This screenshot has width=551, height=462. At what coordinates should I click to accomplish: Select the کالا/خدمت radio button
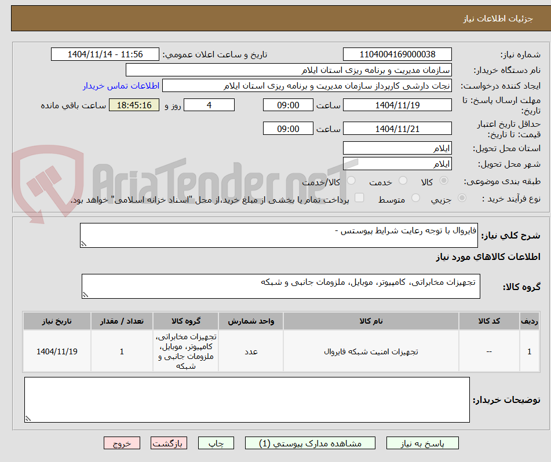click(351, 181)
